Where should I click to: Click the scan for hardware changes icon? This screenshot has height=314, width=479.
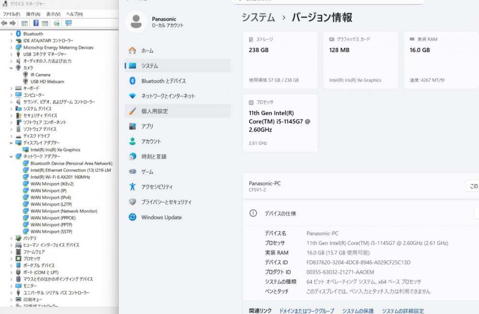click(68, 23)
